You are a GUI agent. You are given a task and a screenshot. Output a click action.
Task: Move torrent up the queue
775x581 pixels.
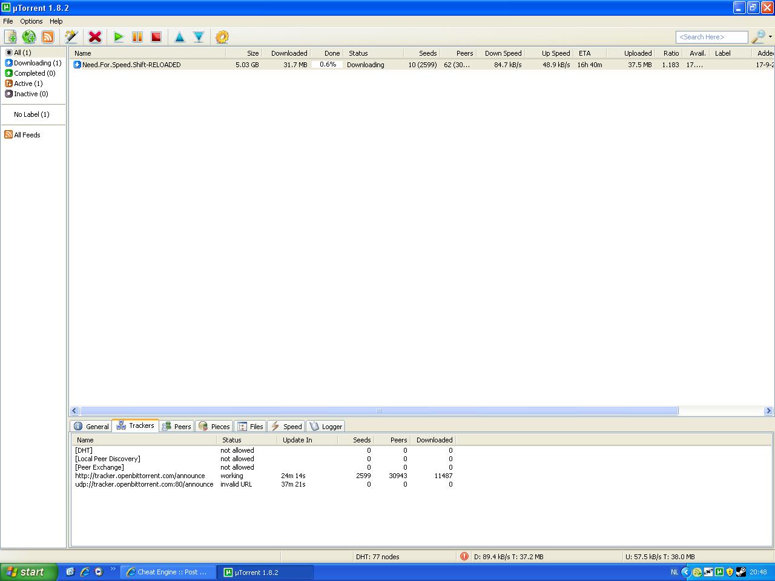point(180,37)
